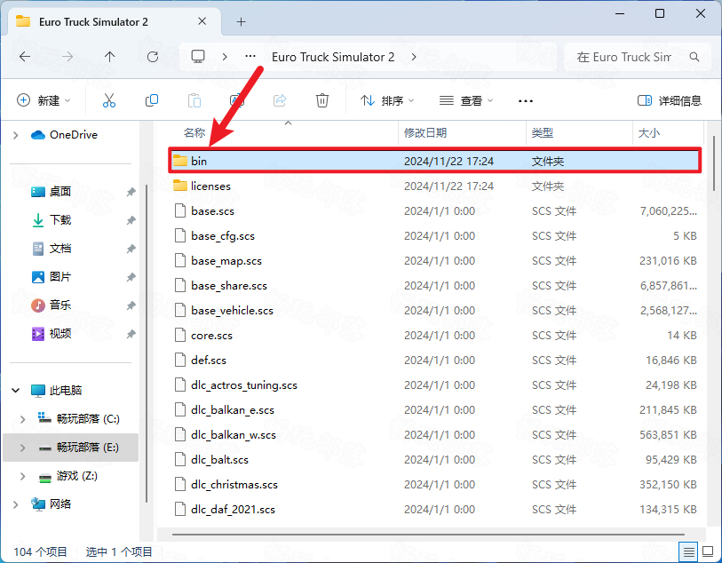Click the Share icon in toolbar
Screen dimensions: 722x563
[x=280, y=100]
